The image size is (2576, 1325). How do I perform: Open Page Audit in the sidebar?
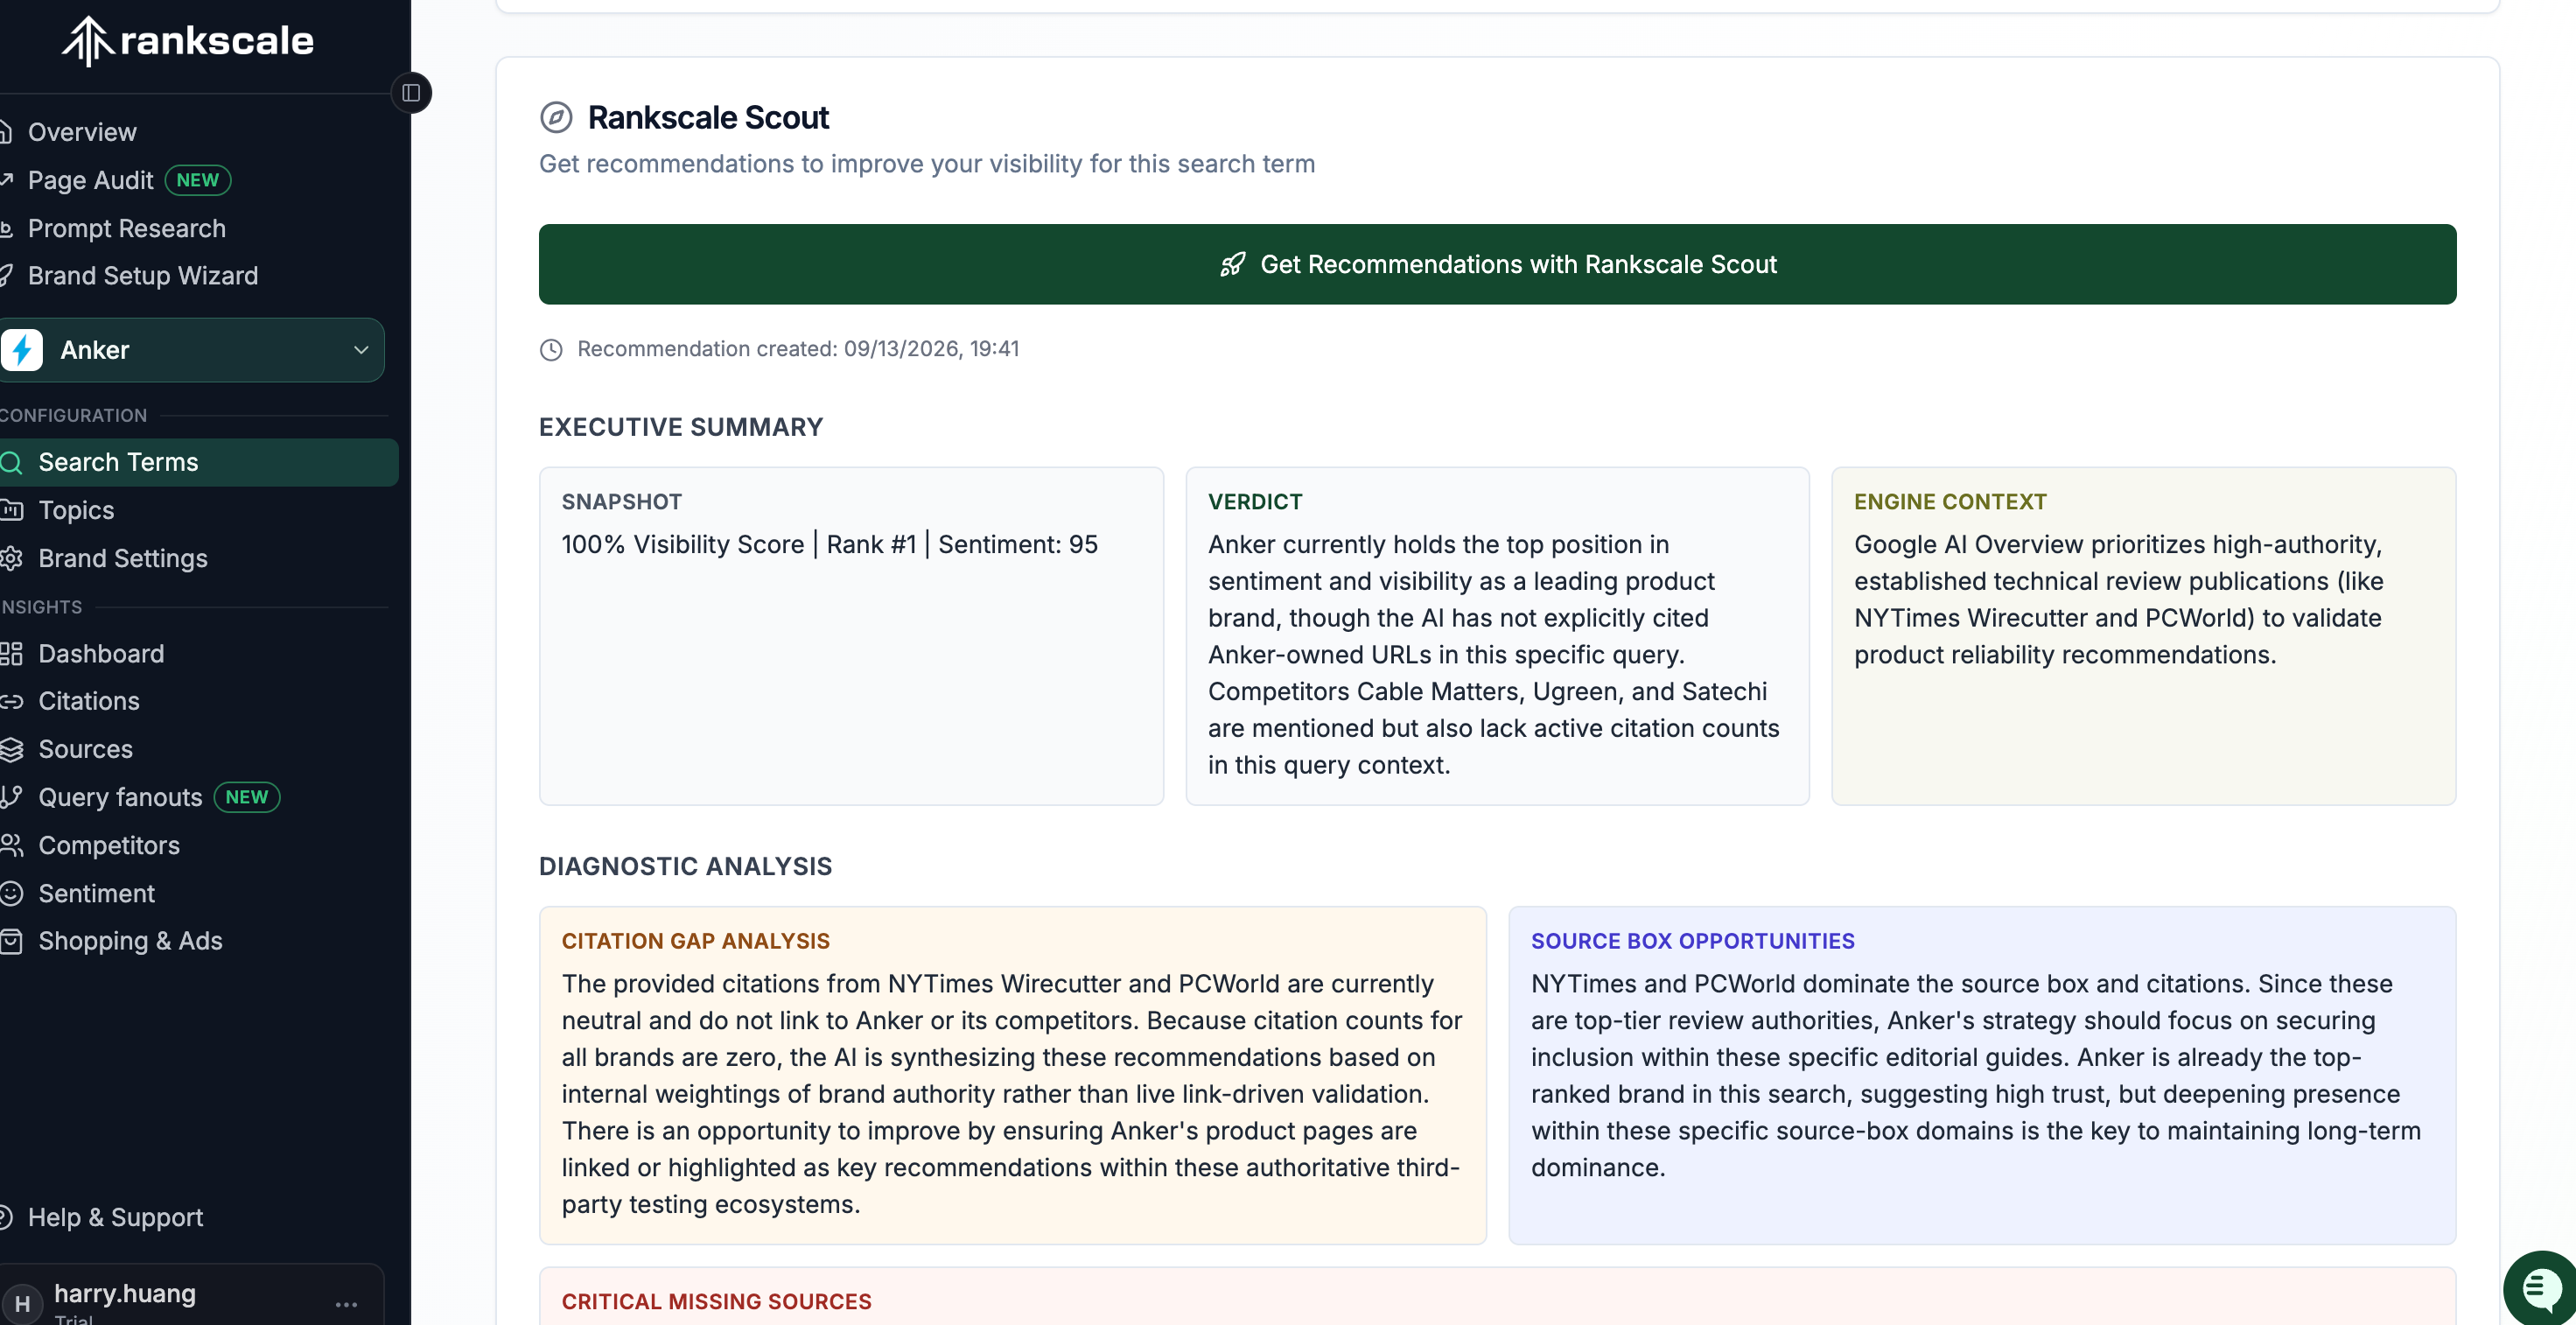(90, 180)
